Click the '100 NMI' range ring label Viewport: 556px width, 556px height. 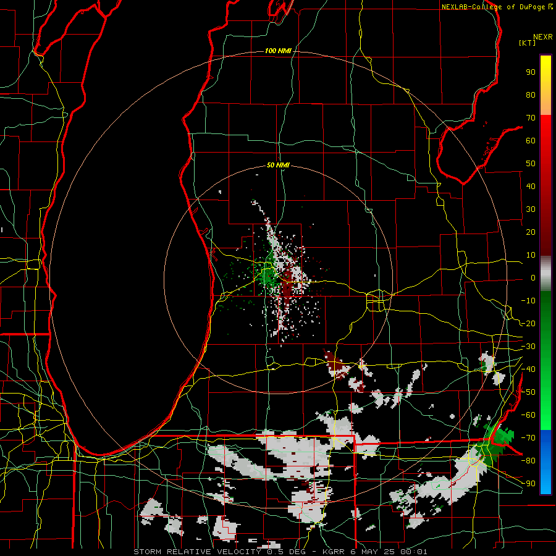(278, 51)
